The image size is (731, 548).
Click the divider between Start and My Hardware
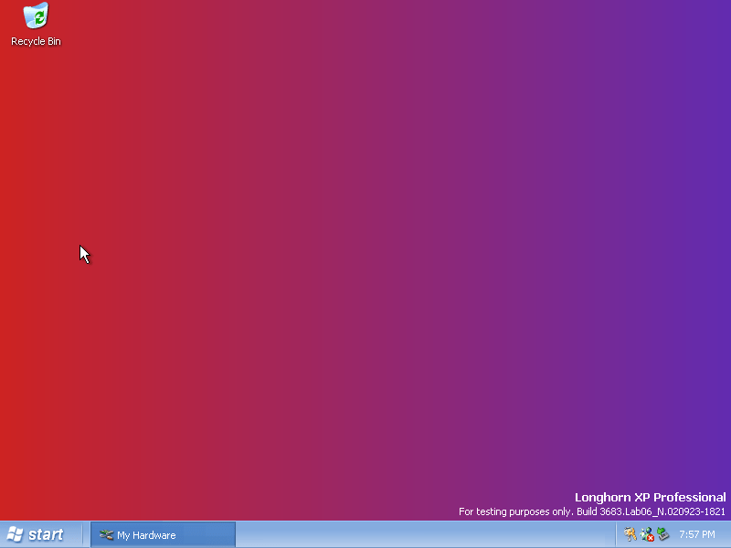point(81,534)
